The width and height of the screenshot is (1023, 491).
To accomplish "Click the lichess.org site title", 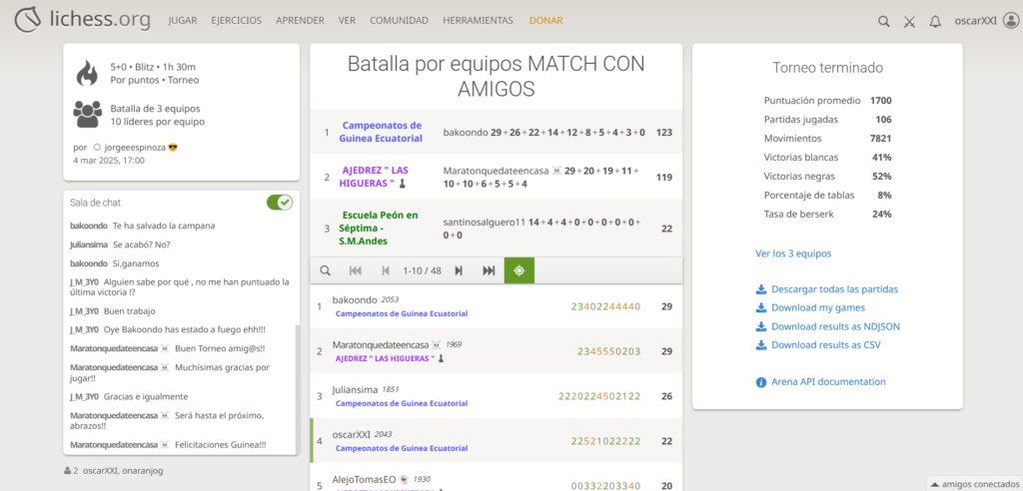I will (101, 20).
